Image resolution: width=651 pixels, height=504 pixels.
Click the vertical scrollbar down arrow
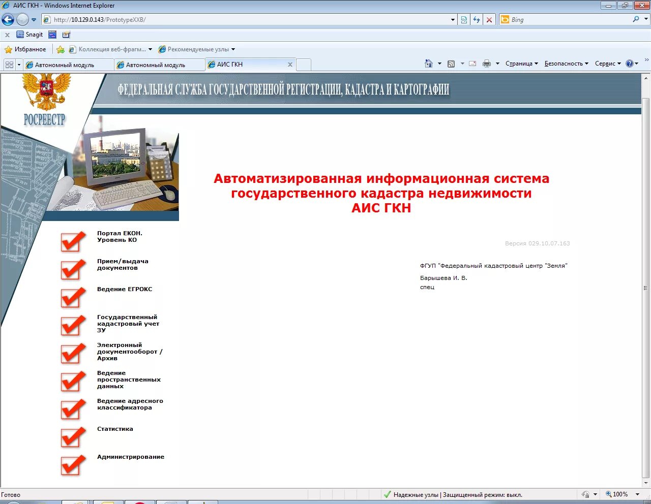[x=646, y=483]
